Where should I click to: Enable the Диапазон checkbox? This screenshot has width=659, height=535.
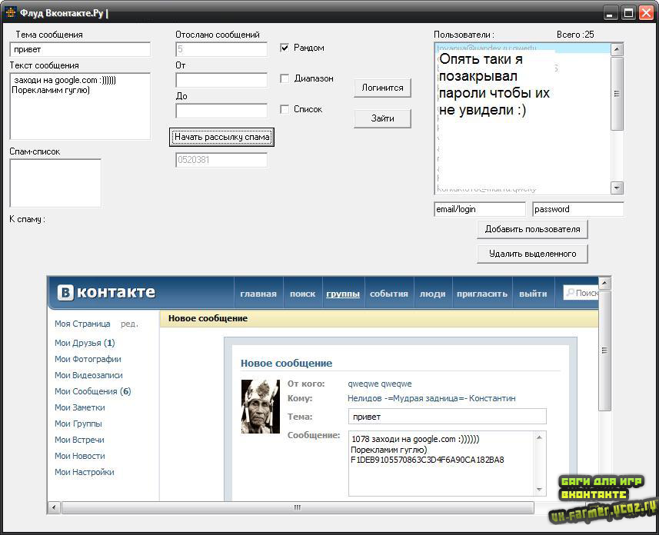[x=285, y=78]
